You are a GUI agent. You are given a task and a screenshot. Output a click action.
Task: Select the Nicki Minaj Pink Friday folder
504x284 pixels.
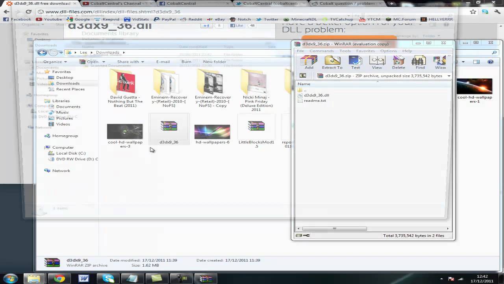point(256,90)
